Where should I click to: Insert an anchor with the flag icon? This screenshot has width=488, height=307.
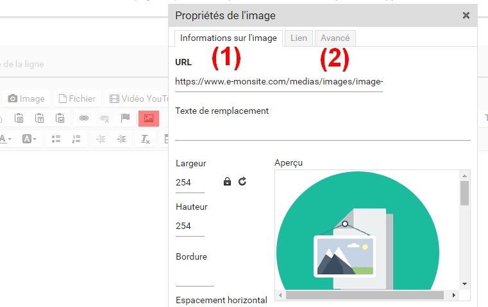tap(125, 118)
